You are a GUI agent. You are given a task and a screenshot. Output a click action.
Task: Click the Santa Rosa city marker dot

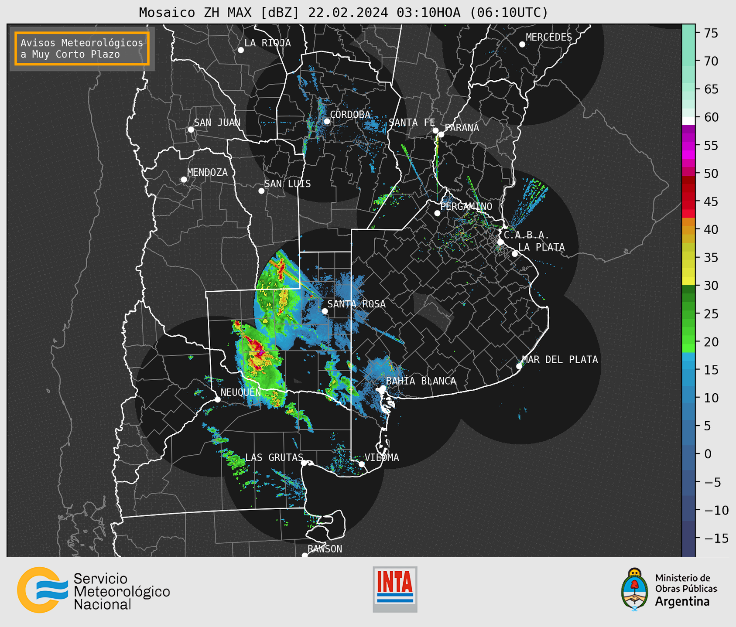pos(325,311)
